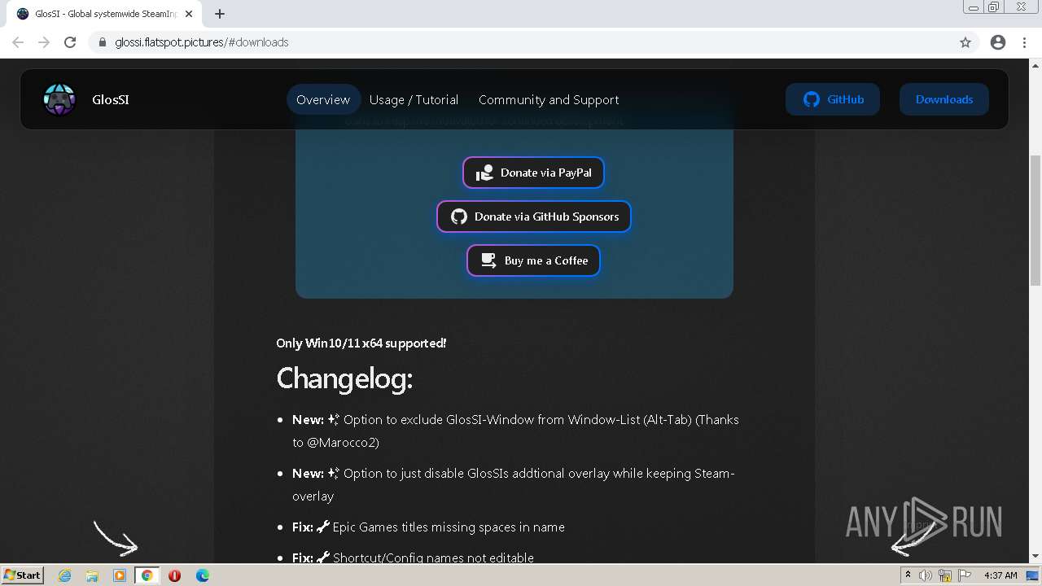Open the Windows Start menu
The image size is (1042, 586).
[22, 575]
